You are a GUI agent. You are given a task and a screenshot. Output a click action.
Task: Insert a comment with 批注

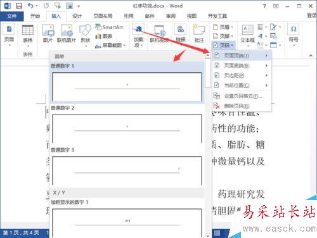199,34
